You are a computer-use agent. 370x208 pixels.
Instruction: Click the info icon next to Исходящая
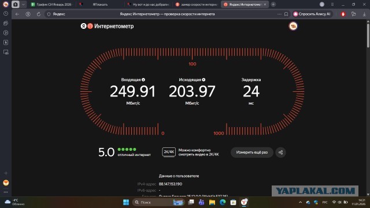coord(203,80)
